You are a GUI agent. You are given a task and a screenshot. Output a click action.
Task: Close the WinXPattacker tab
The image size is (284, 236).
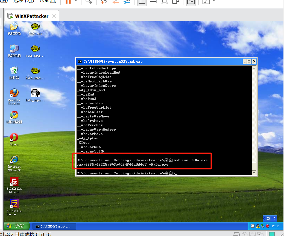coord(54,16)
